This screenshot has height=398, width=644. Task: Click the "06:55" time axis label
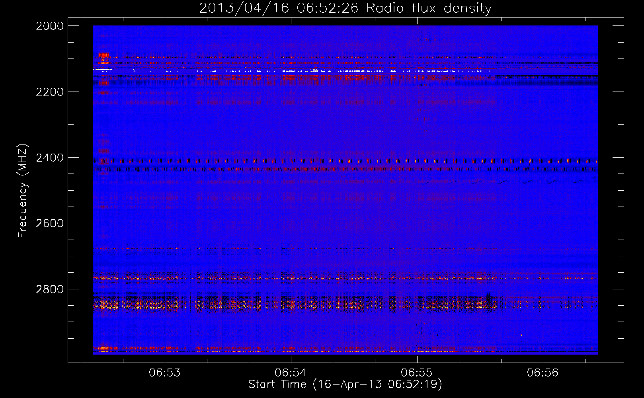pyautogui.click(x=417, y=373)
